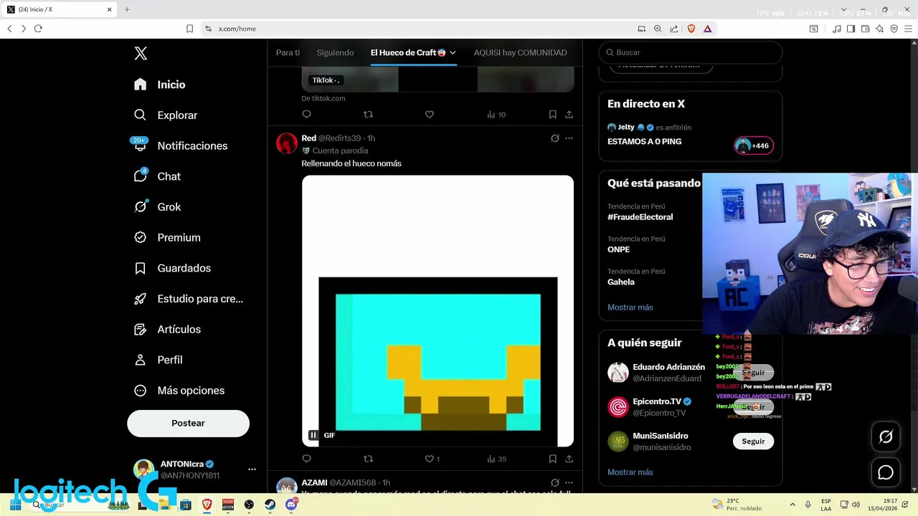This screenshot has width=918, height=516.
Task: Open Premium in sidebar
Action: click(167, 238)
